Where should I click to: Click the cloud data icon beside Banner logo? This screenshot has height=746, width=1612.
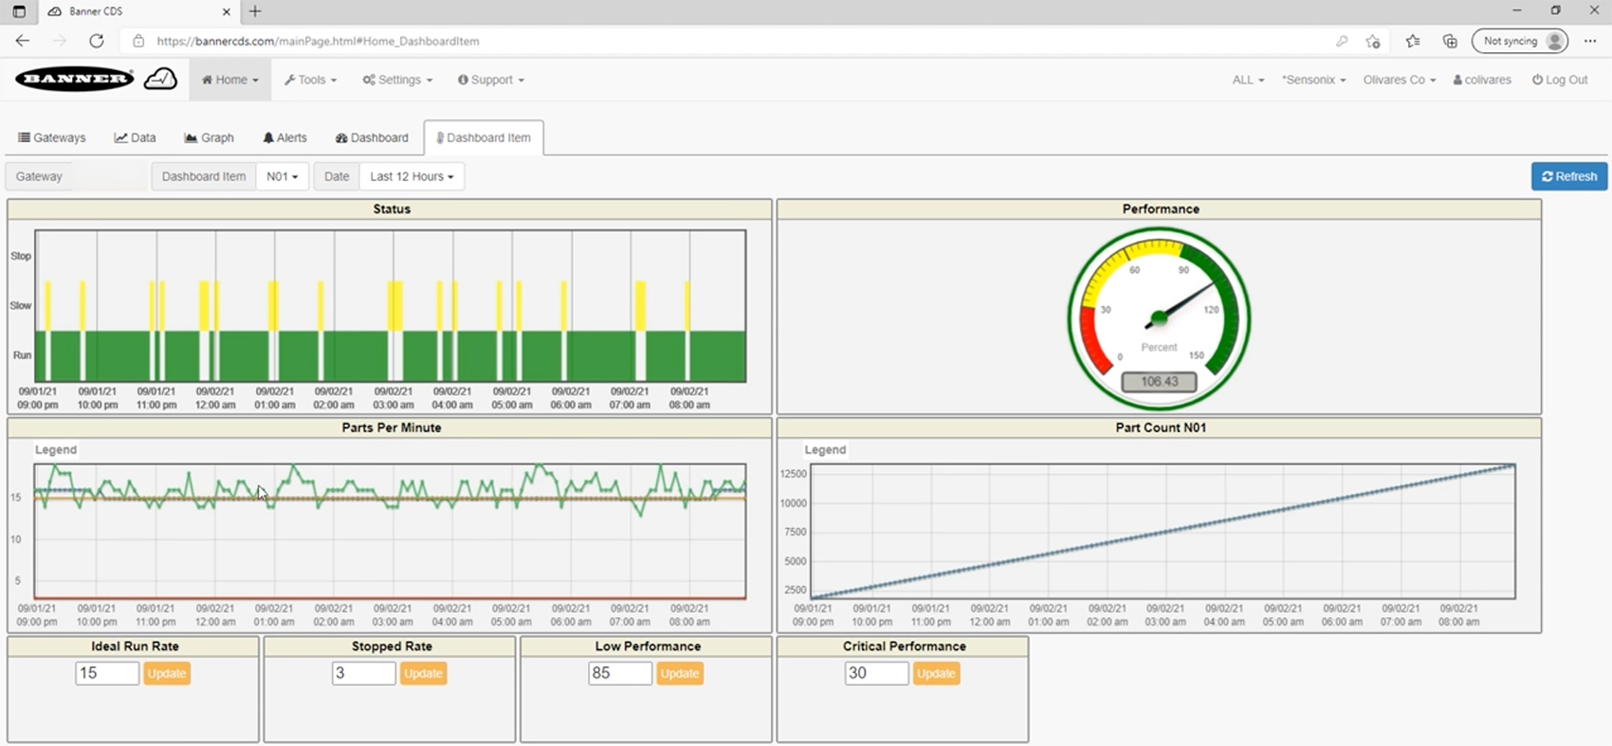tap(160, 80)
